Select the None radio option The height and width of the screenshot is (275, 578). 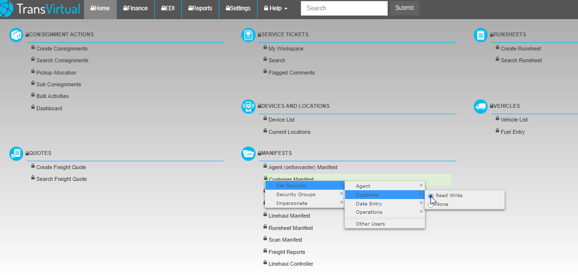[x=431, y=204]
